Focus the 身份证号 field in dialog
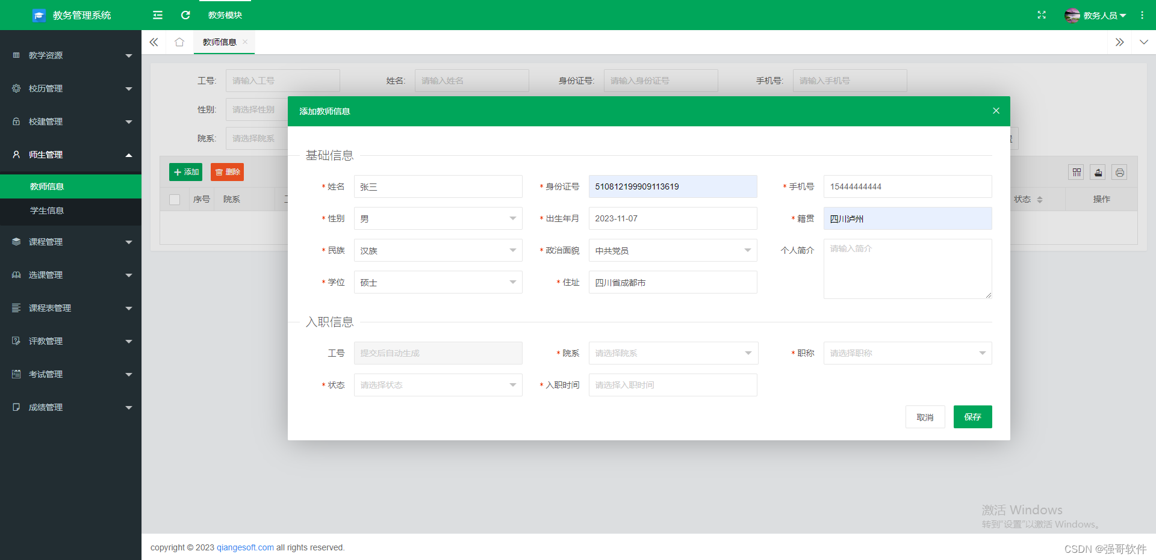This screenshot has width=1156, height=560. click(x=673, y=186)
